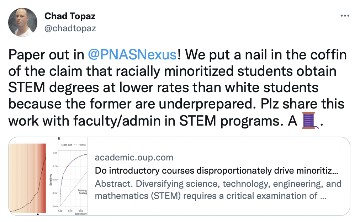
Task: Click the panel label 'B' above plot
Action: pos(59,139)
